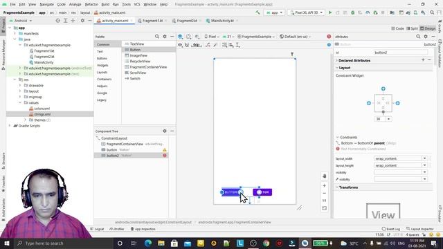
Task: Open layout_height wrap_content dropdown
Action: click(424, 165)
